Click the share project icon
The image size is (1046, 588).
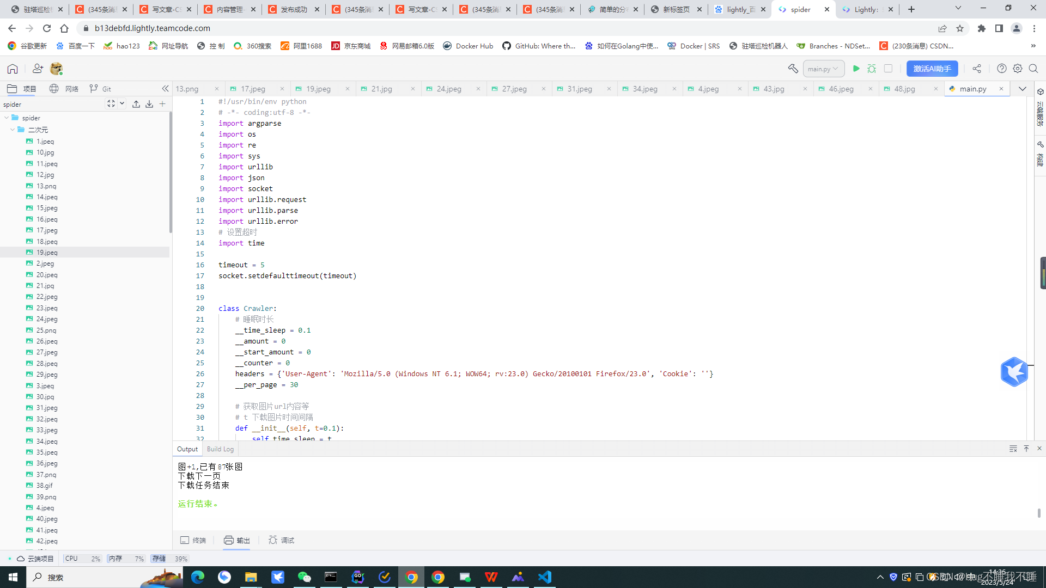pos(977,69)
